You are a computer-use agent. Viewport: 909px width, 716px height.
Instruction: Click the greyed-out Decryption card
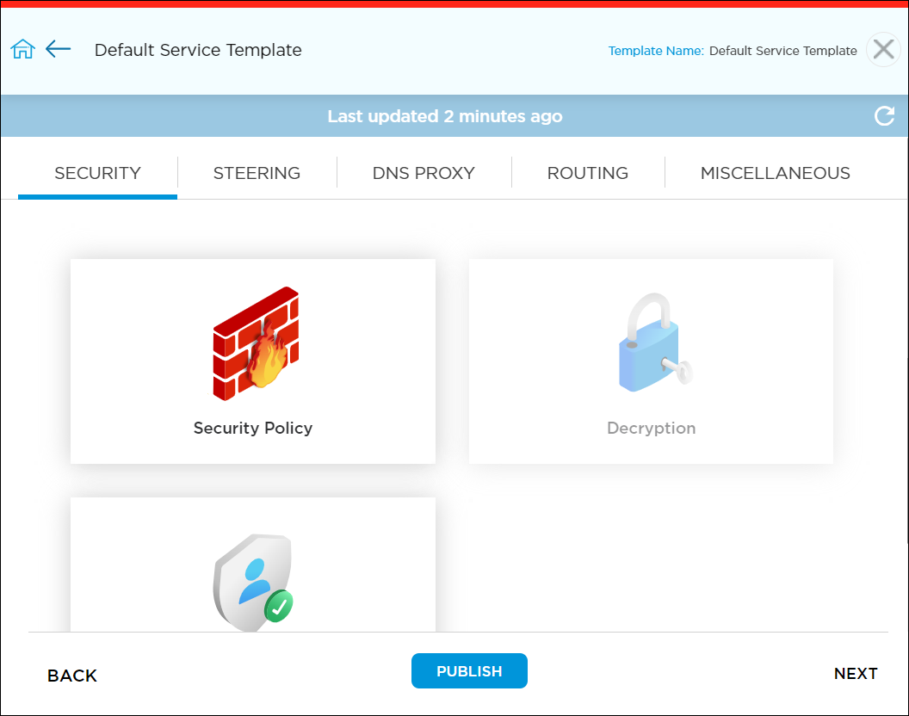(651, 361)
